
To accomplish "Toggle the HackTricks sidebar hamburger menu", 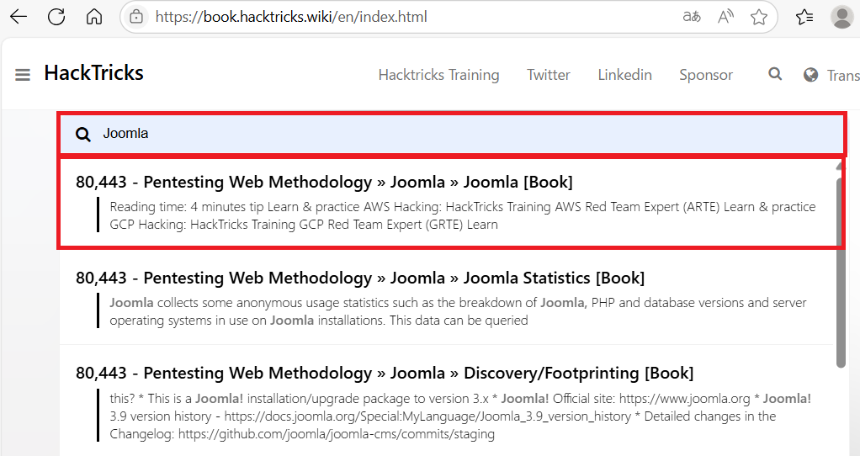I will pos(23,75).
